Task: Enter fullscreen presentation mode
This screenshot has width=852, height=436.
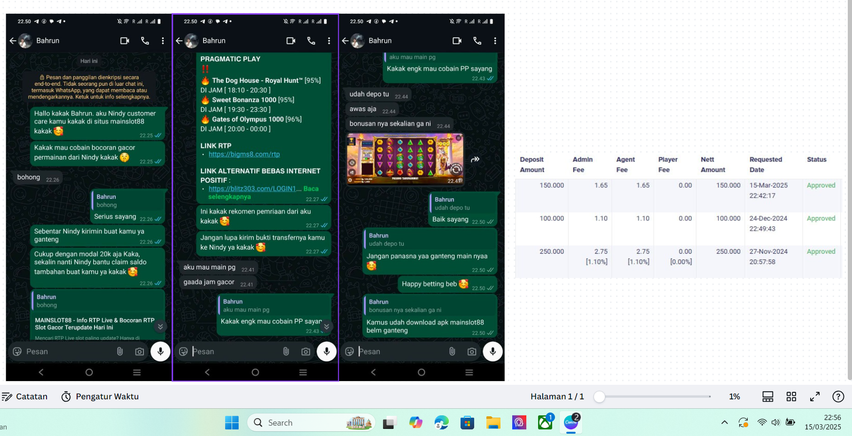Action: click(x=815, y=397)
